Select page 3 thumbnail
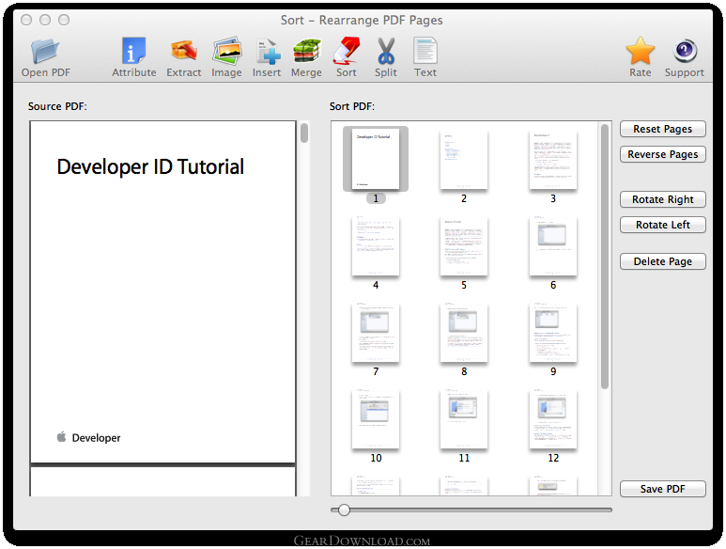This screenshot has height=549, width=726. tap(553, 159)
